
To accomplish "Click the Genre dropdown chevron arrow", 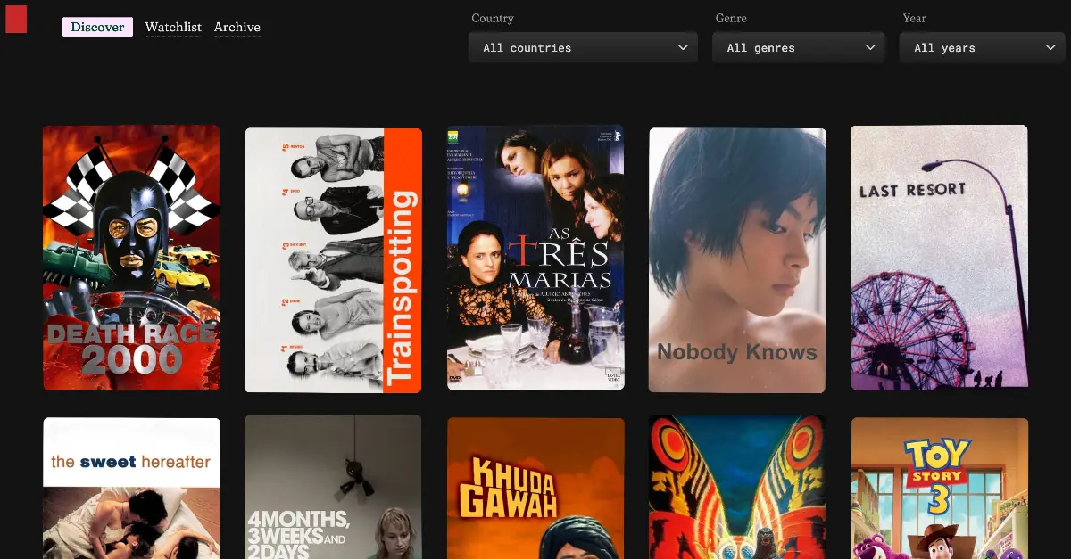I will coord(870,48).
